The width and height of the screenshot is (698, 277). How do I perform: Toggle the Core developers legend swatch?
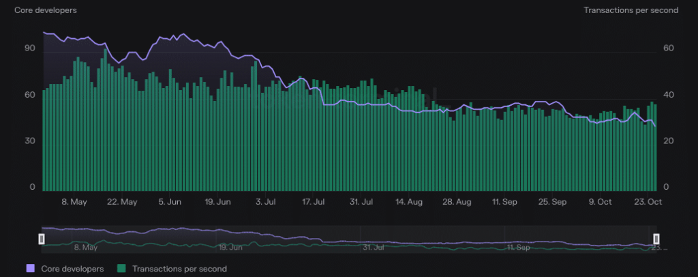coord(31,269)
